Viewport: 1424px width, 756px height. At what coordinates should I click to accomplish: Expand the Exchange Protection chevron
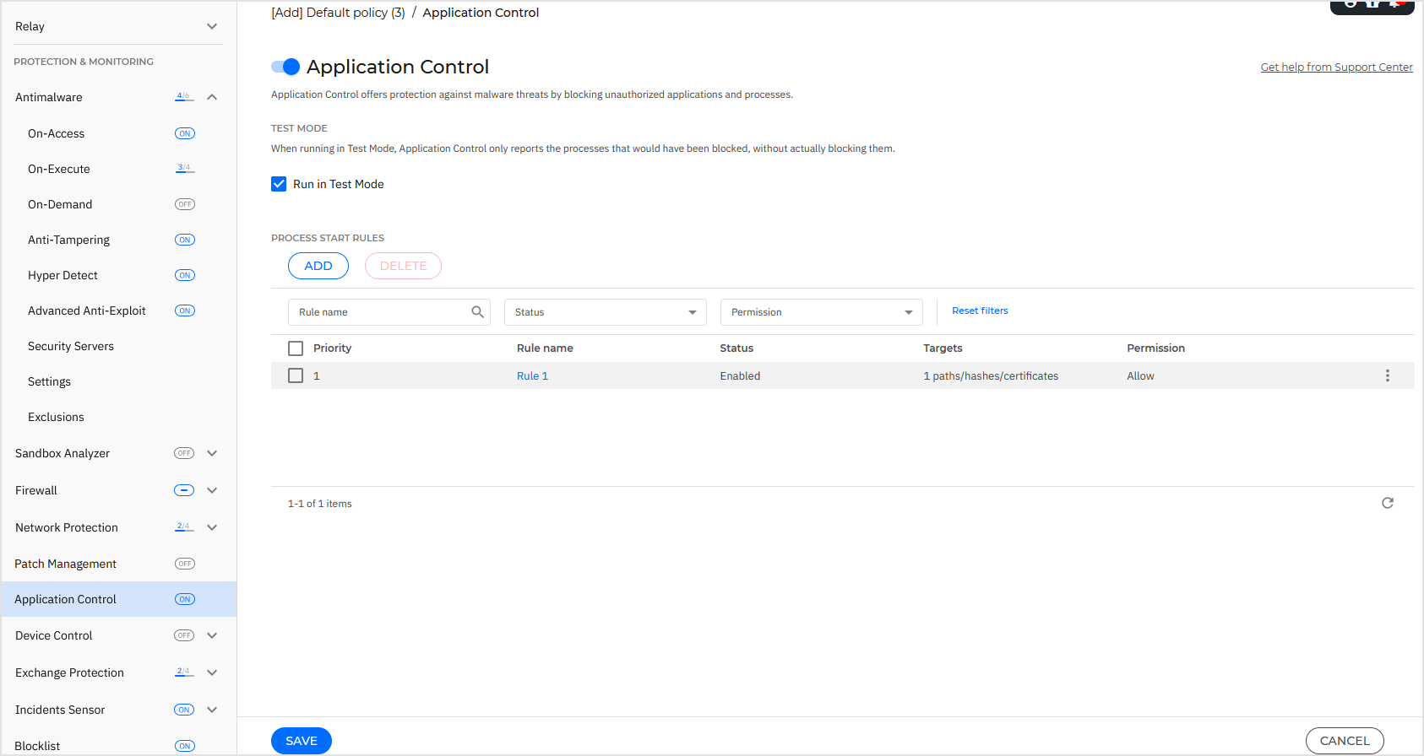[x=212, y=672]
